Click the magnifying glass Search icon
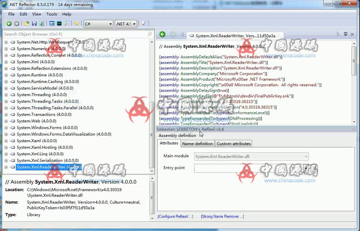This screenshot has width=360, height=231. [67, 23]
